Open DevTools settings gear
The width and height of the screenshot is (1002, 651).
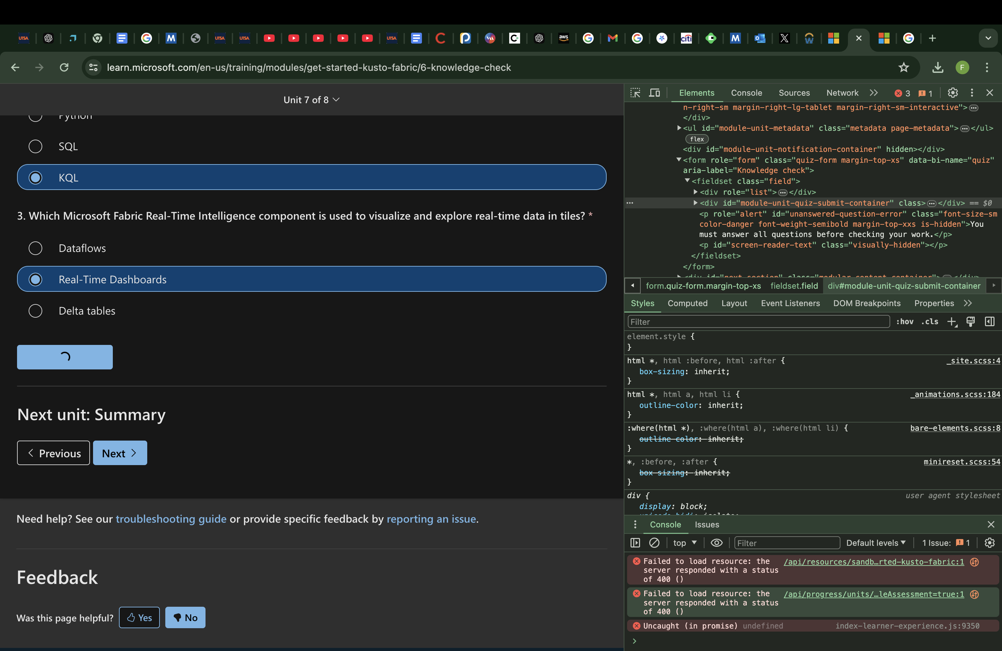(x=953, y=93)
